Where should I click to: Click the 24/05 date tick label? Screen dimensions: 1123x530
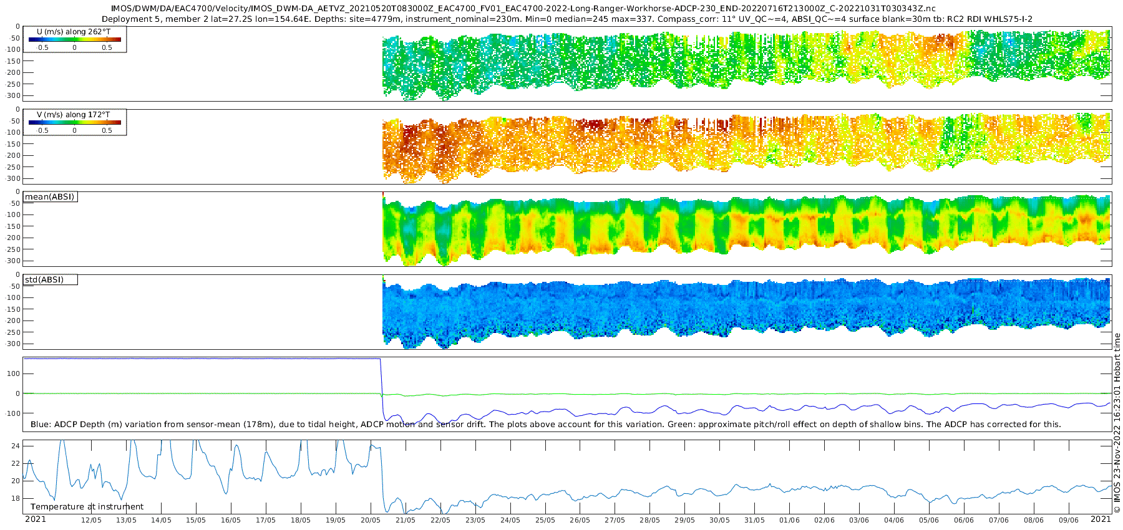pos(510,520)
